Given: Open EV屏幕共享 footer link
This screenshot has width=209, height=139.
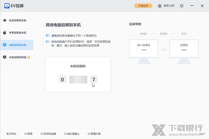Looking at the screenshot, I should point(94,134).
